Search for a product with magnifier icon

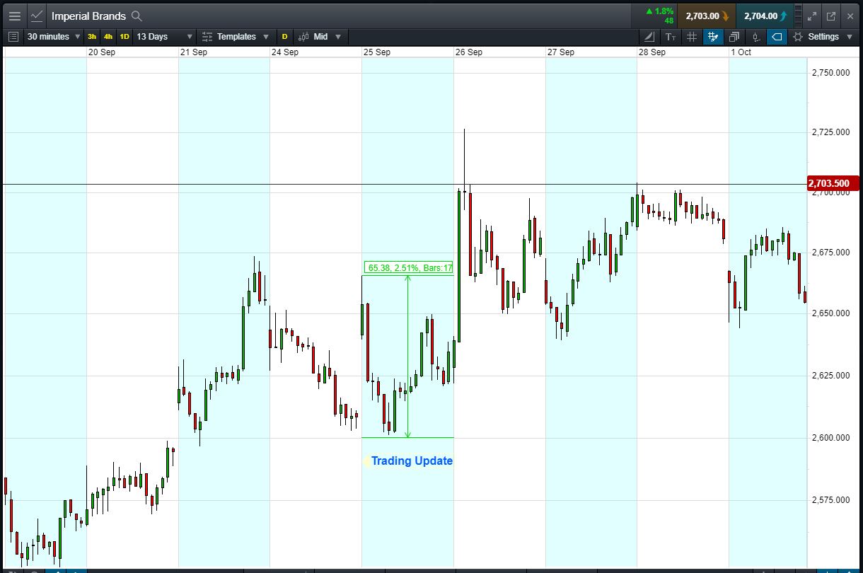(137, 16)
